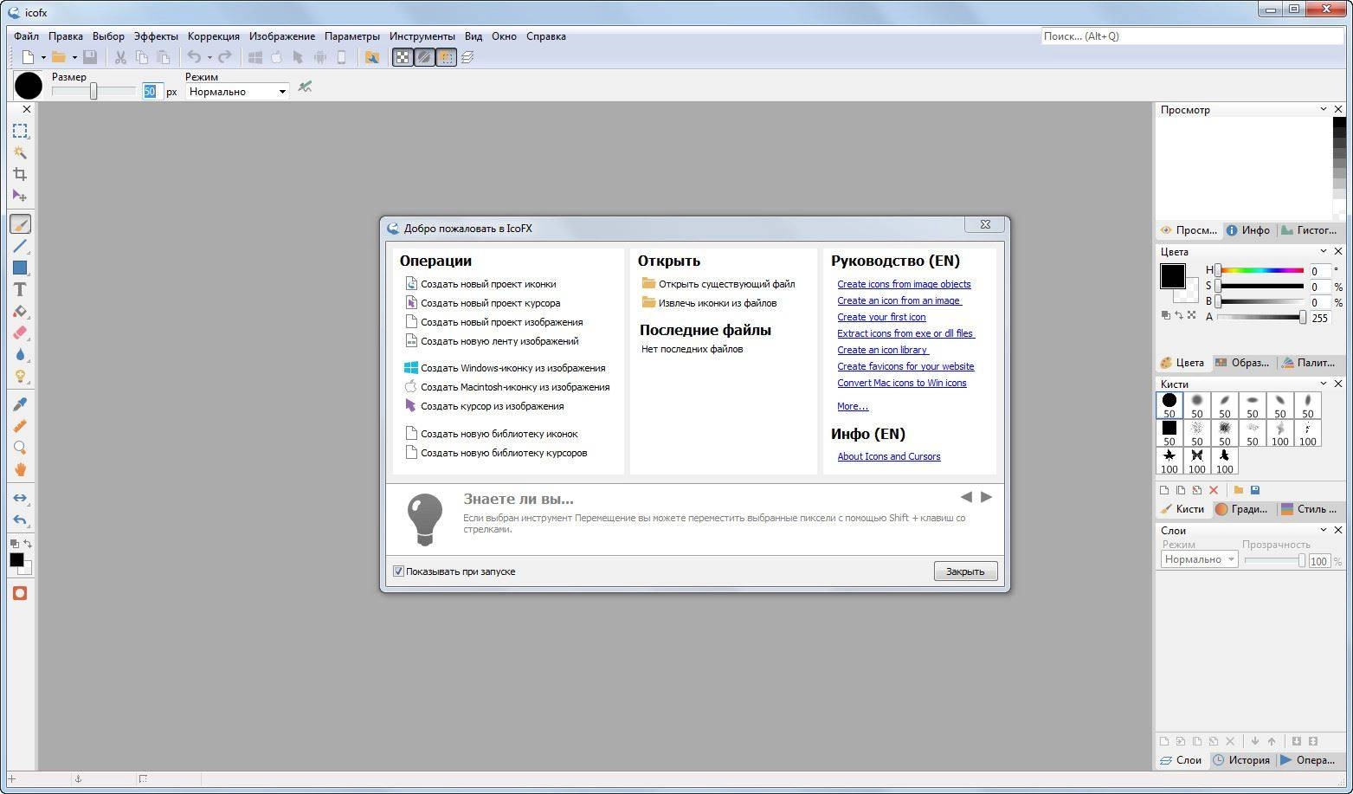The image size is (1353, 794).
Task: Collapse the Слои panel with chevron
Action: tap(1323, 530)
